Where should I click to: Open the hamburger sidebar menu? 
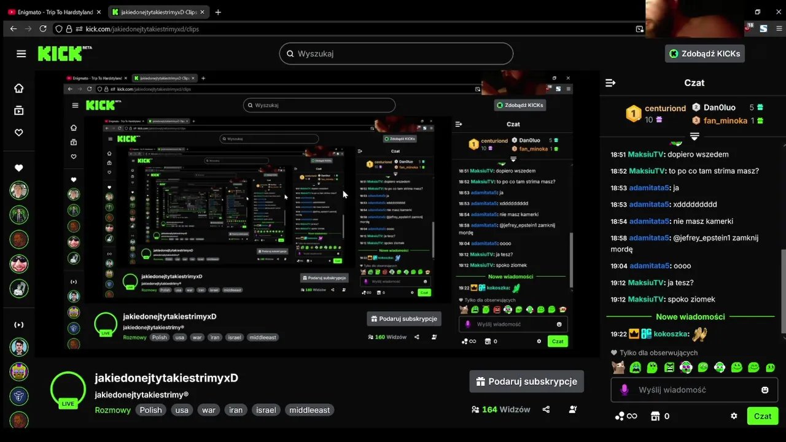[21, 53]
